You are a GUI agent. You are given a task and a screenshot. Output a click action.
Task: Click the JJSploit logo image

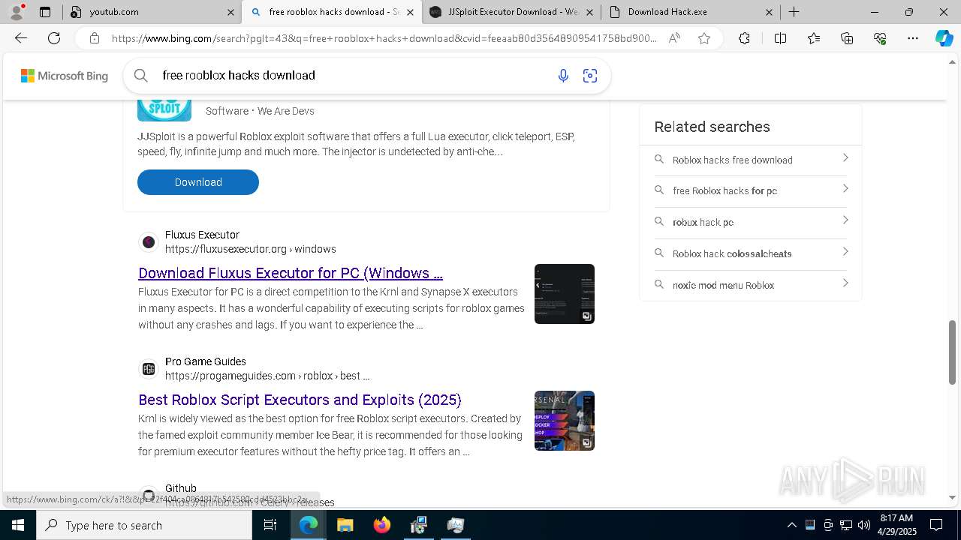point(164,110)
